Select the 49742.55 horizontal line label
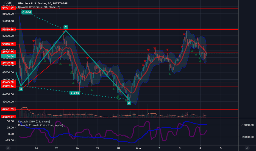This screenshot has width=256, height=151. pos(8,52)
